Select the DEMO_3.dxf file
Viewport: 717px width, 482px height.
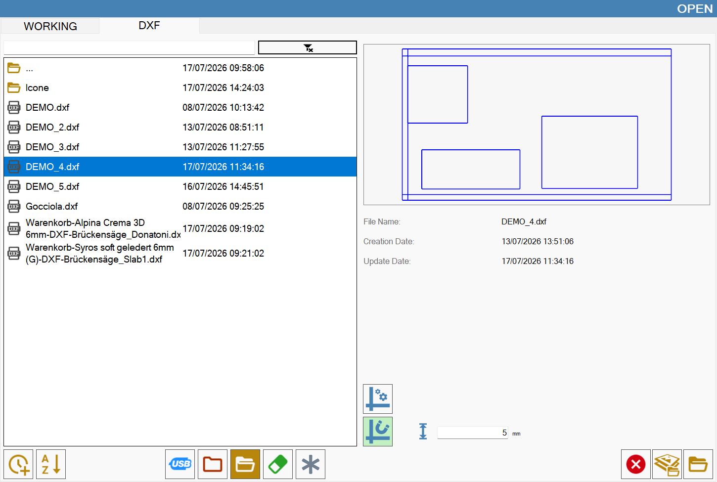pyautogui.click(x=180, y=147)
